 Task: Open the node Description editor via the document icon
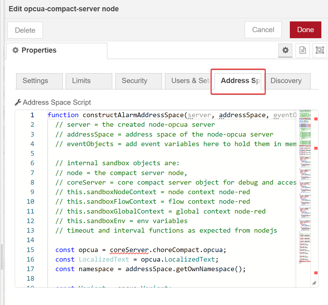(x=303, y=50)
